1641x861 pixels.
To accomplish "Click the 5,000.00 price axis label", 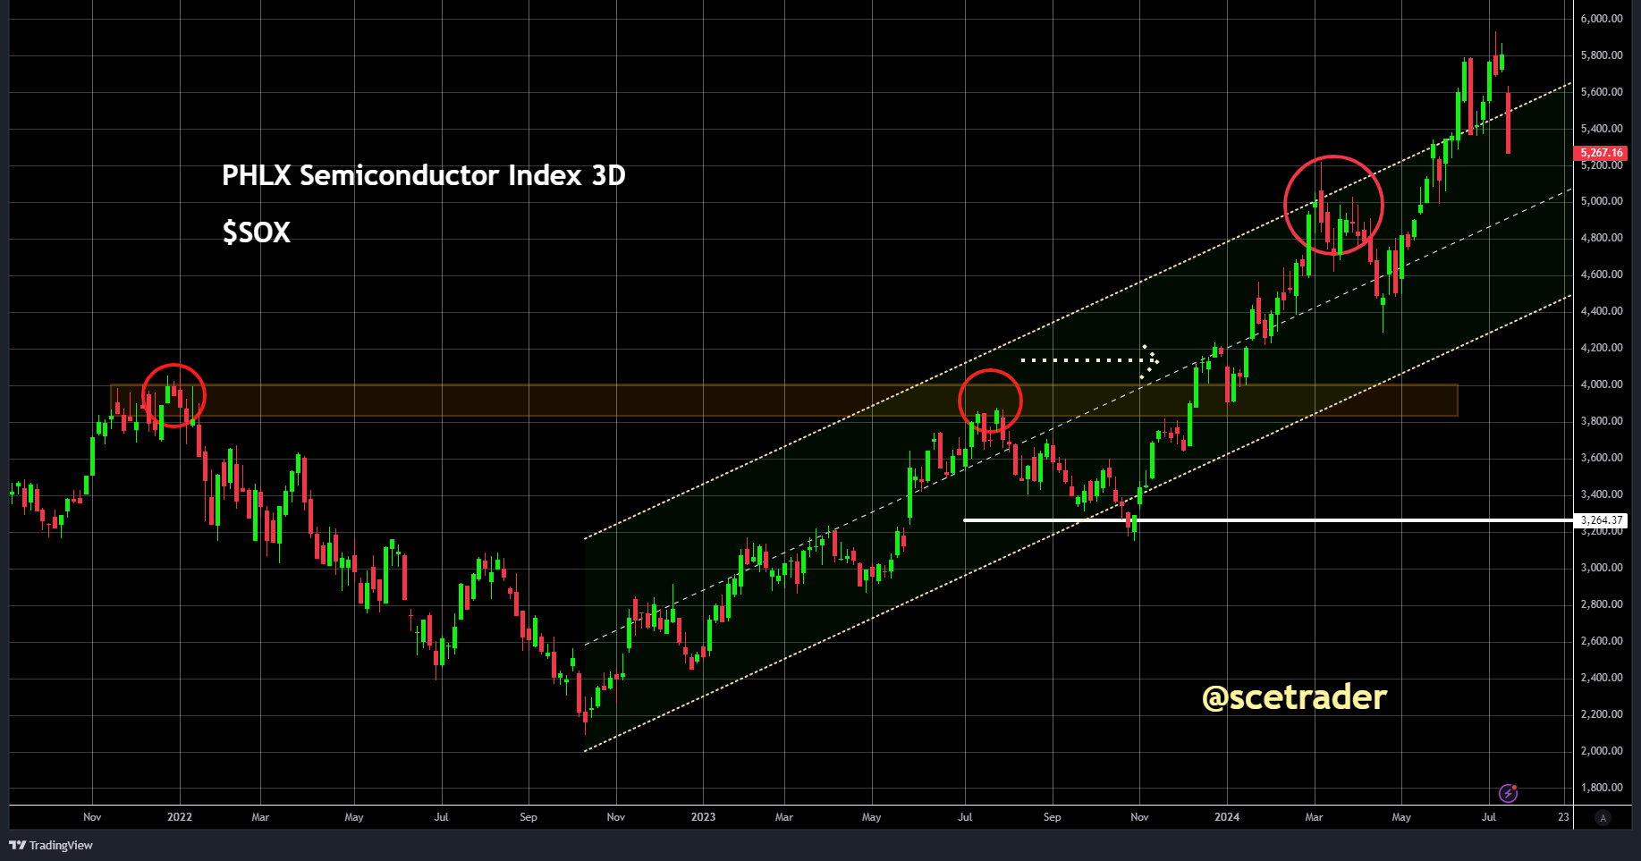I will click(1602, 201).
